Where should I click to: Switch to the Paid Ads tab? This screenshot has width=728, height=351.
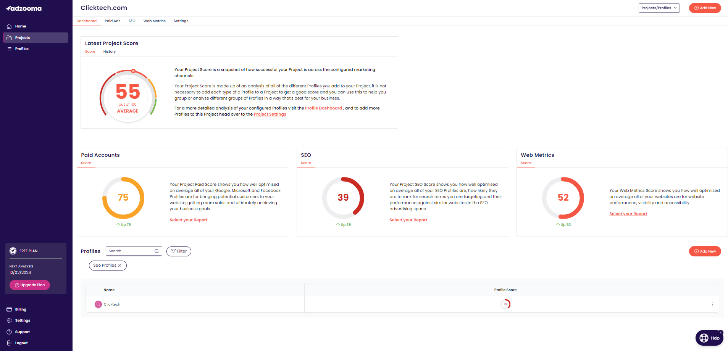(x=113, y=21)
